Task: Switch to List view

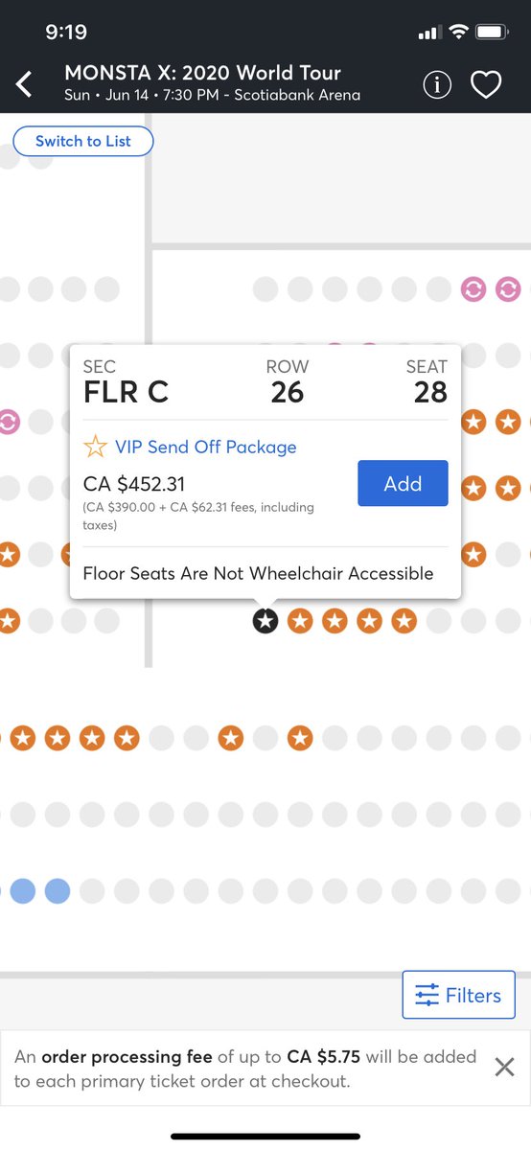Action: (83, 141)
